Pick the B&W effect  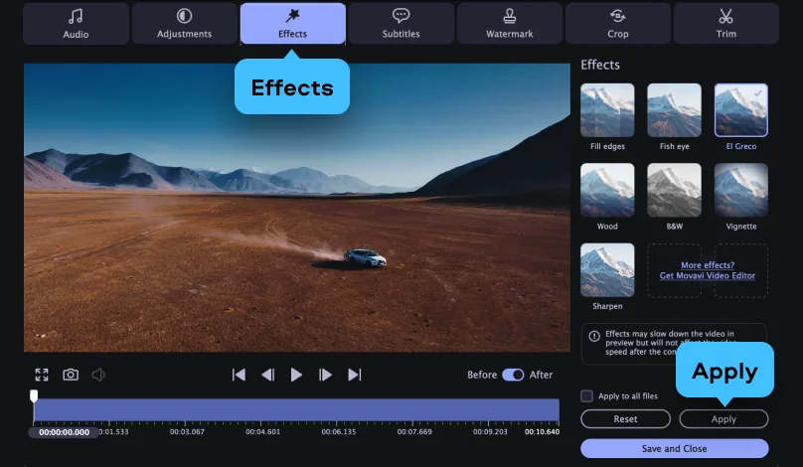click(675, 191)
